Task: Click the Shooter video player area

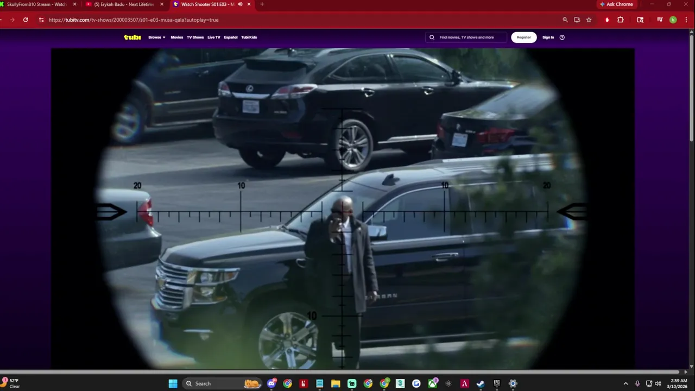Action: click(x=343, y=209)
